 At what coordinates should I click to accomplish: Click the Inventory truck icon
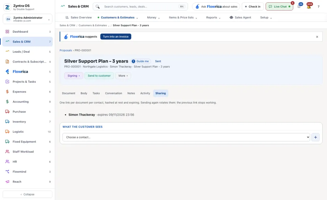point(7,122)
